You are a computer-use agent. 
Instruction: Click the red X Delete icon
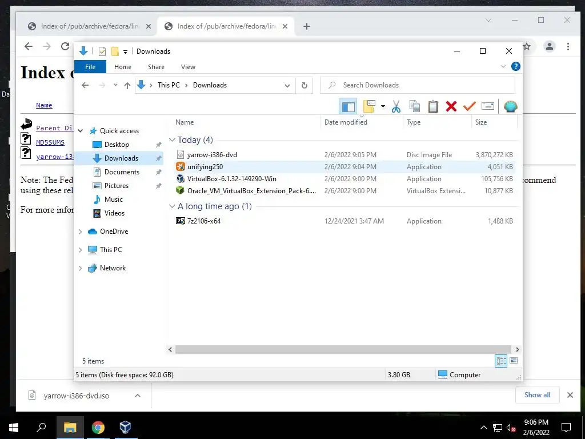[451, 107]
